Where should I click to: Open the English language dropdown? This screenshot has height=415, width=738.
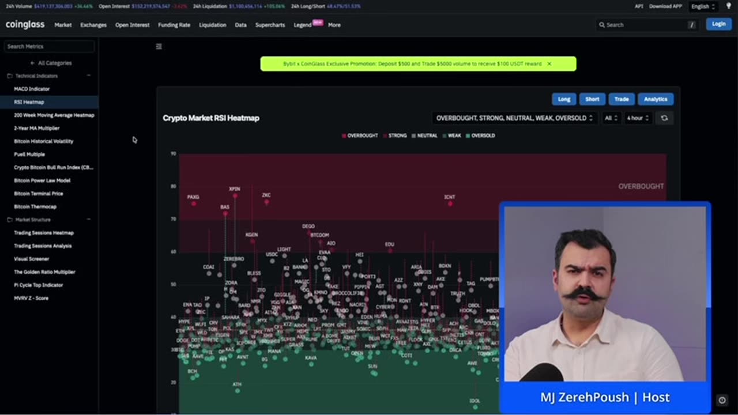click(703, 6)
